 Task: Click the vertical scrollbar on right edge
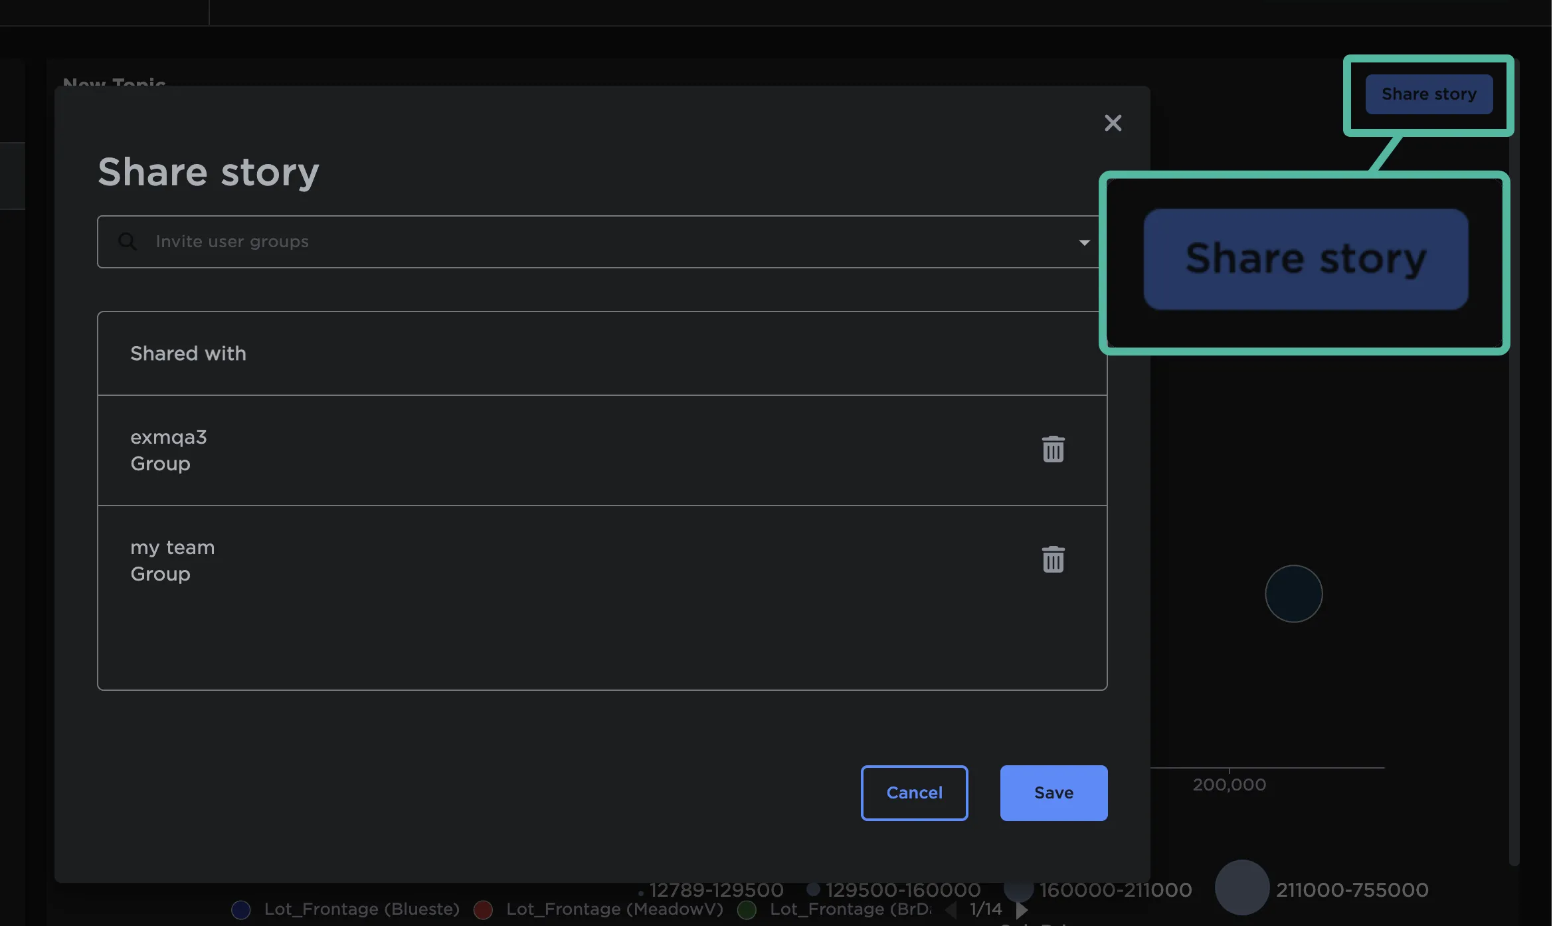click(x=1514, y=465)
